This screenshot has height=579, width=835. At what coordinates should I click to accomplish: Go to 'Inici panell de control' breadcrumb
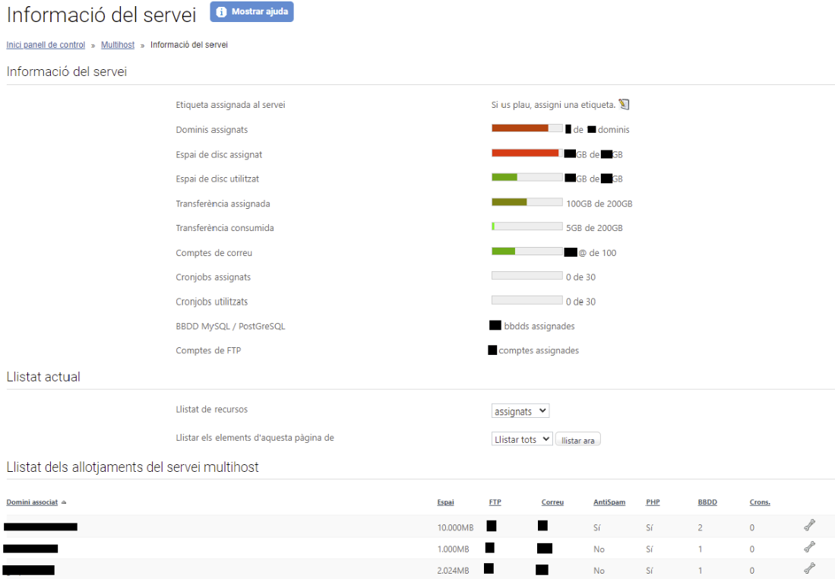tap(46, 45)
